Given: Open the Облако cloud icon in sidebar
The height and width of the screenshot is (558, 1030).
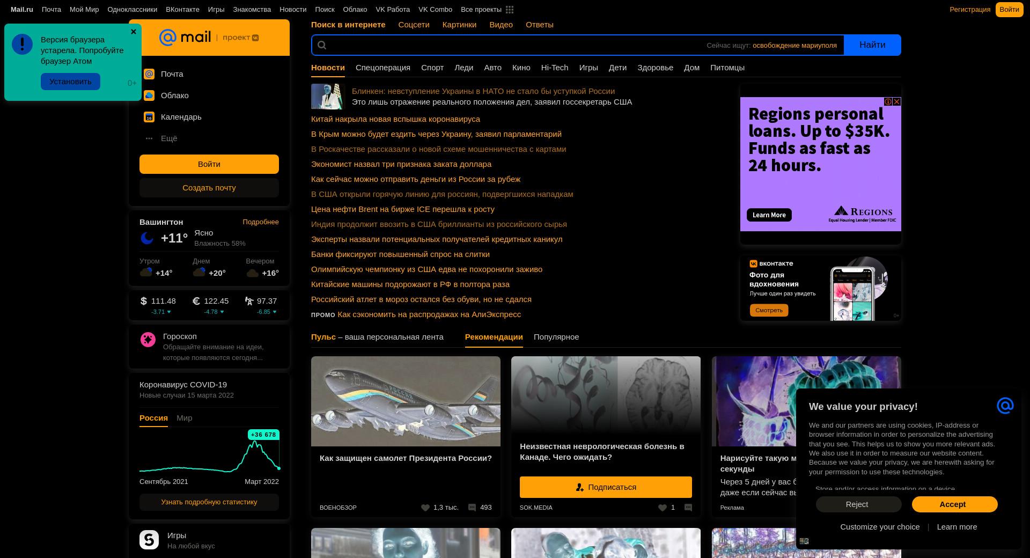Looking at the screenshot, I should point(149,96).
